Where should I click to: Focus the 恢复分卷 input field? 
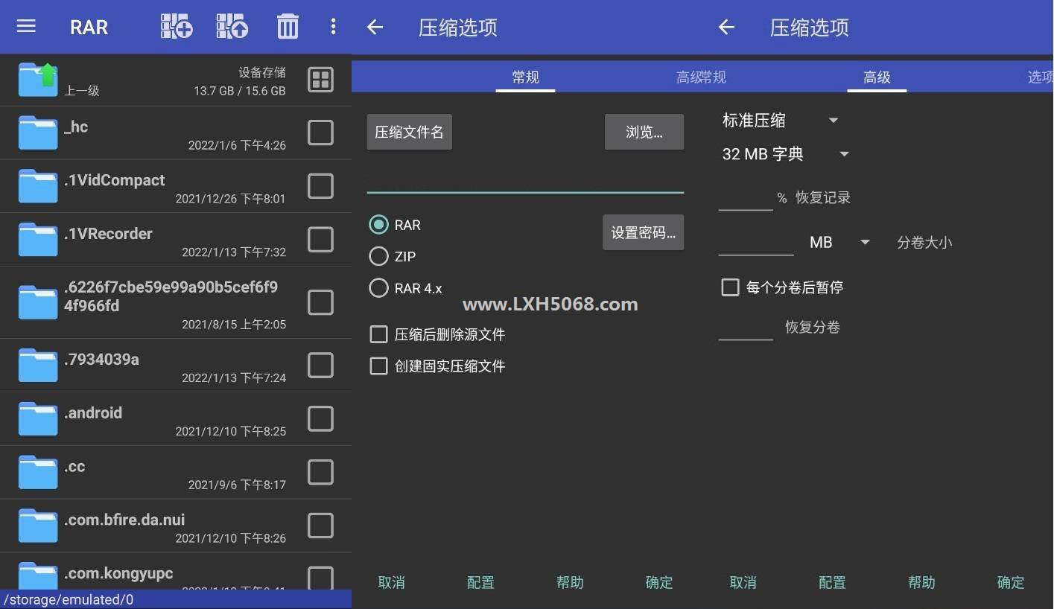coord(746,327)
